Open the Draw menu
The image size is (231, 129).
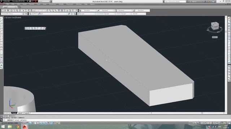[45, 4]
